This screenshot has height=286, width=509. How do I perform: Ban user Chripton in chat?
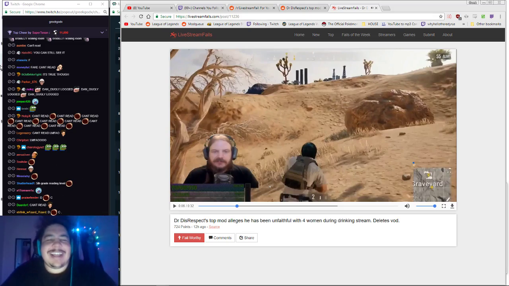[10, 140]
